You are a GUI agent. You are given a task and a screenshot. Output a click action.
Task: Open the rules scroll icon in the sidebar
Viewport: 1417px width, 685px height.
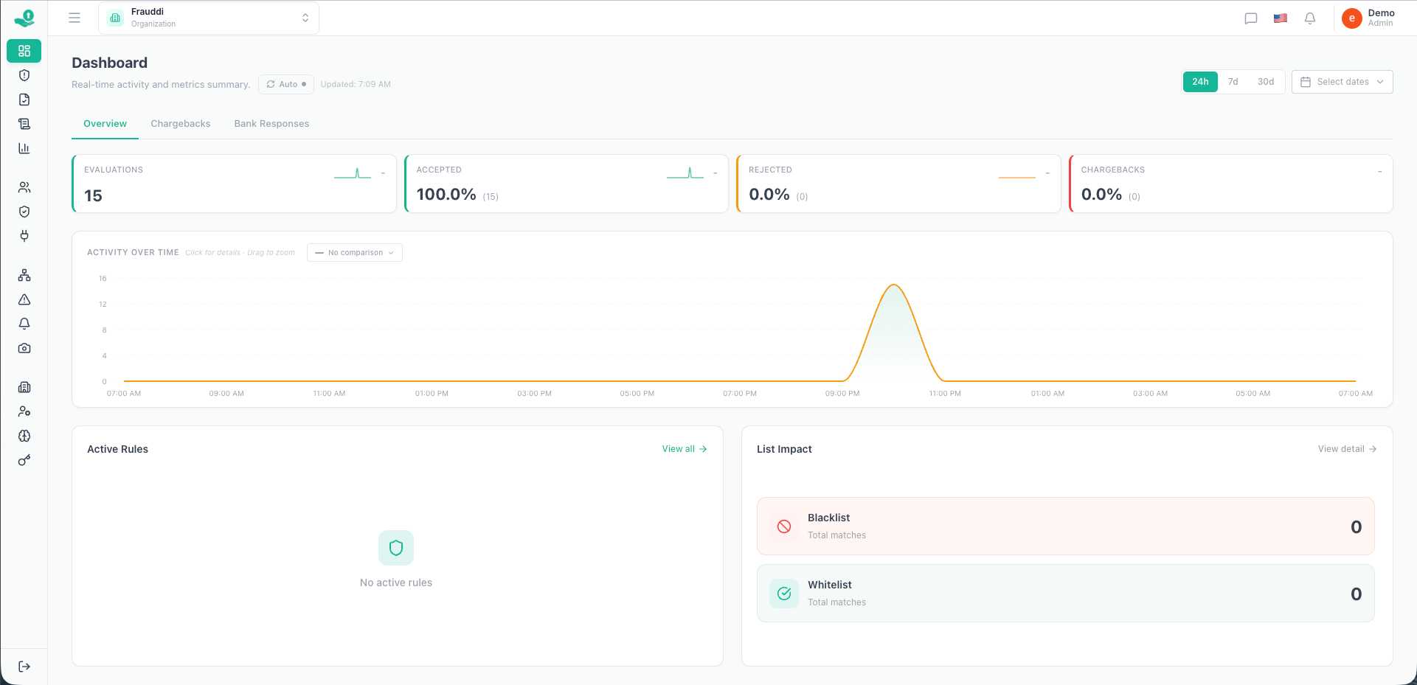click(24, 124)
